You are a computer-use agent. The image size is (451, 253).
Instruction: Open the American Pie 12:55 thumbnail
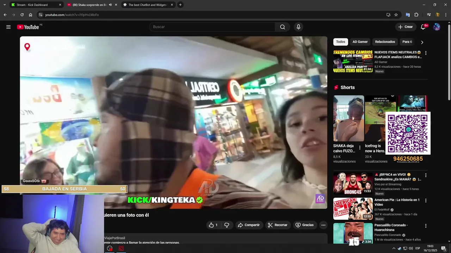[353, 209]
